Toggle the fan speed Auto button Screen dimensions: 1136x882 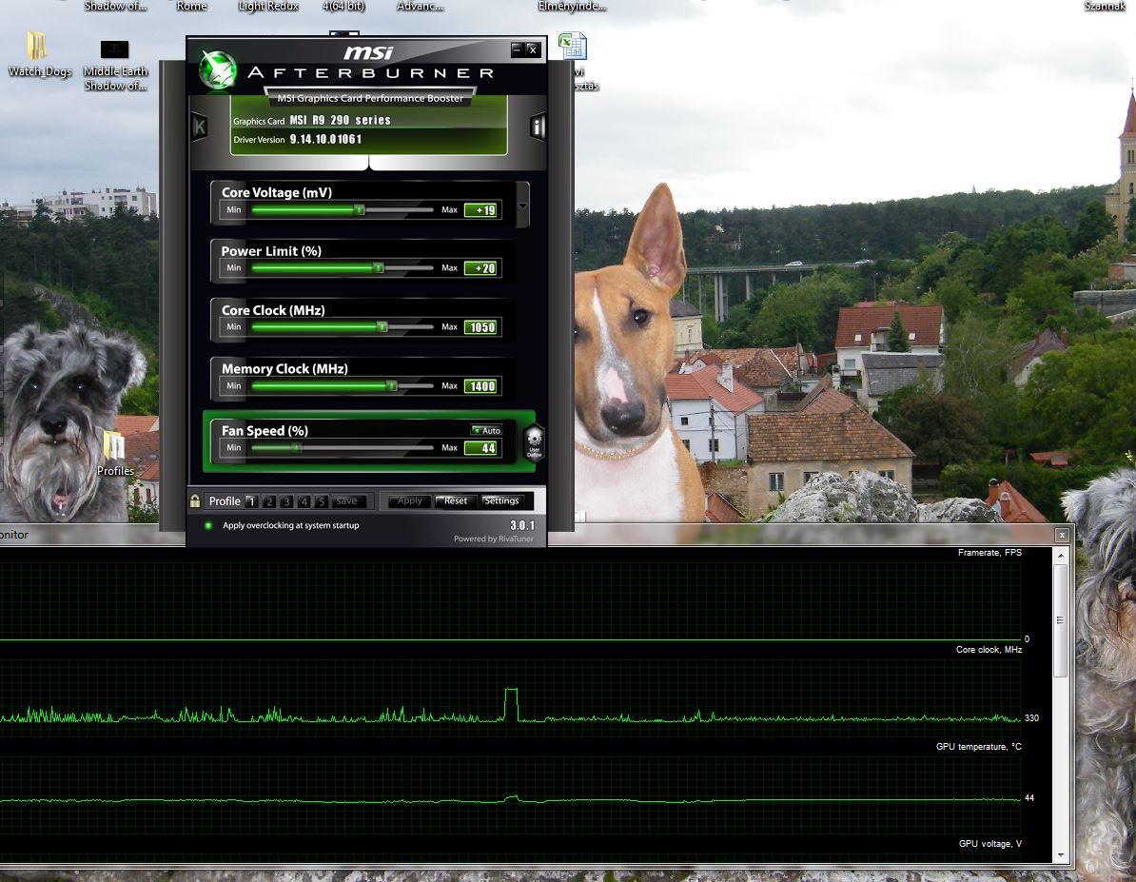tap(486, 430)
